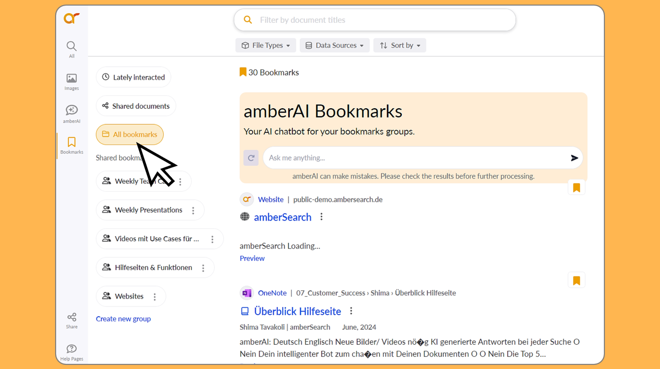Focus the Filter by document titles field
Viewport: 660px width, 369px height.
[x=375, y=20]
